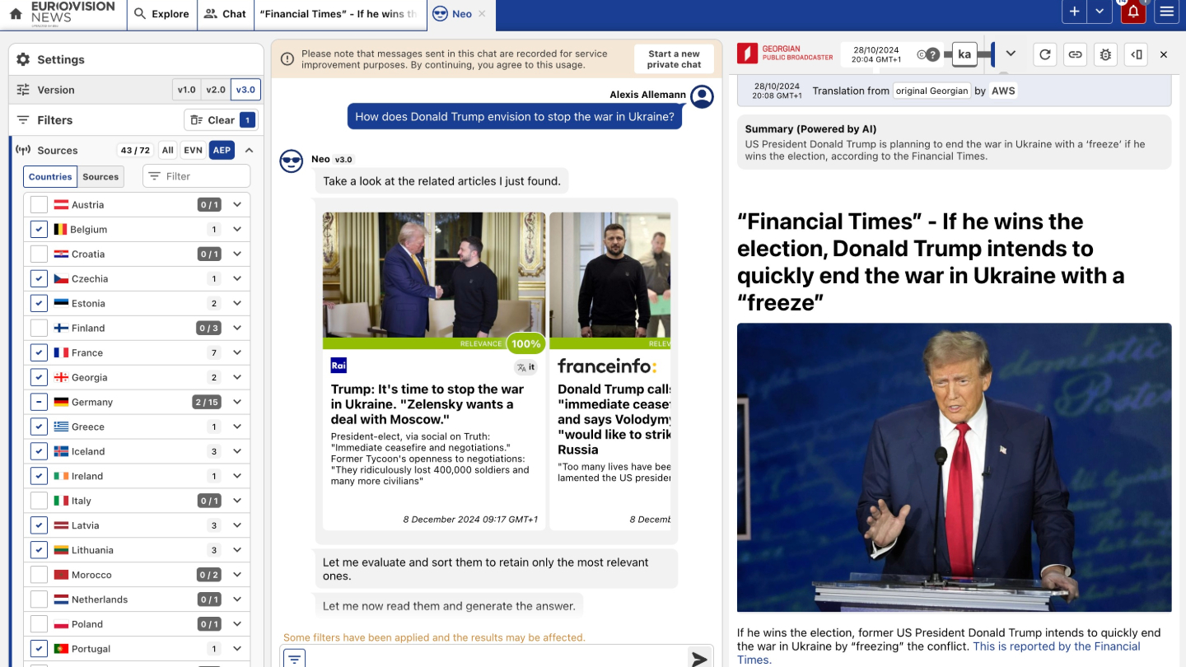Enable the Italy source checkbox
Viewport: 1186px width, 667px height.
coord(39,501)
